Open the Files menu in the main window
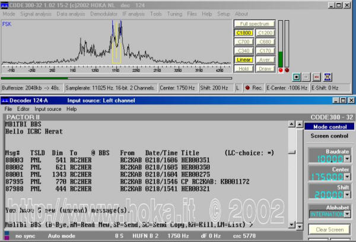 tap(192, 14)
